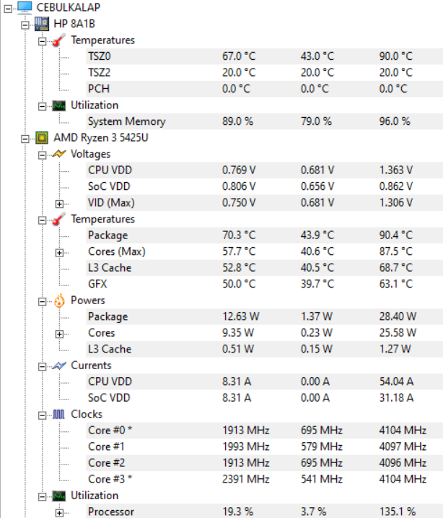Collapse the HP 8A1B Temperatures group
This screenshot has width=443, height=518.
tap(43, 41)
